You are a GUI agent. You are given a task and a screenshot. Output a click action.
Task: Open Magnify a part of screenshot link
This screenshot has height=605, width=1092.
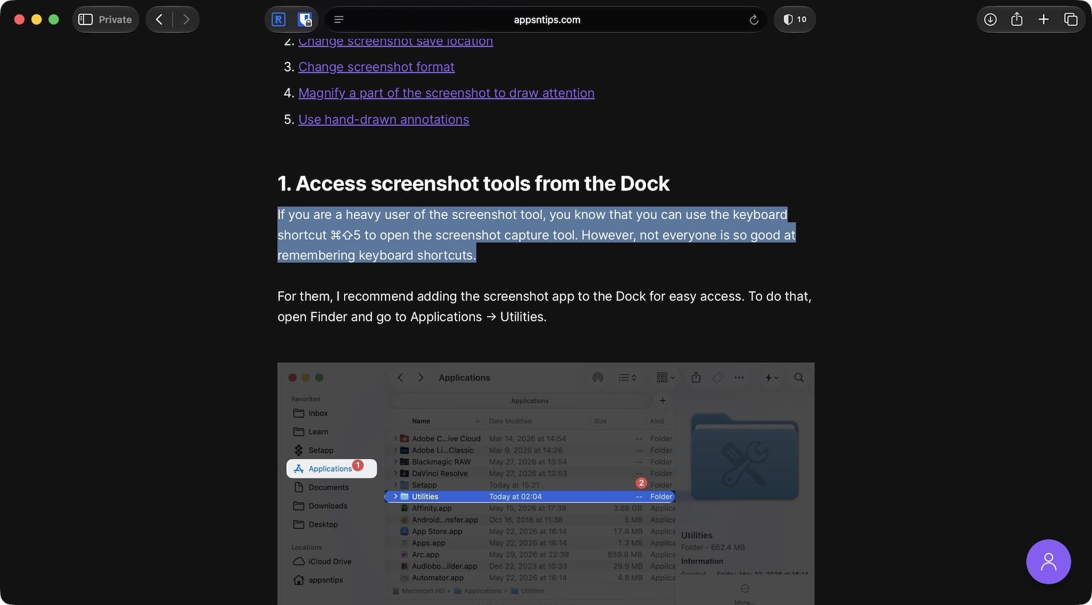[446, 93]
